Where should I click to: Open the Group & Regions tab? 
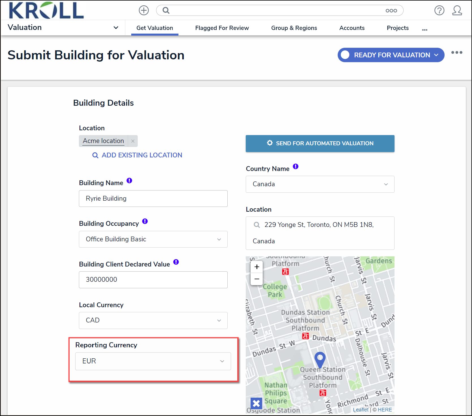point(294,28)
